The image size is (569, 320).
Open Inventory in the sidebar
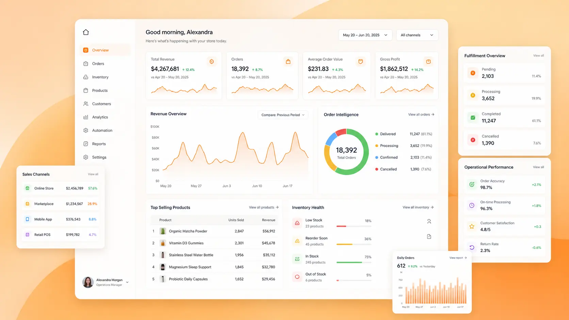pyautogui.click(x=105, y=77)
